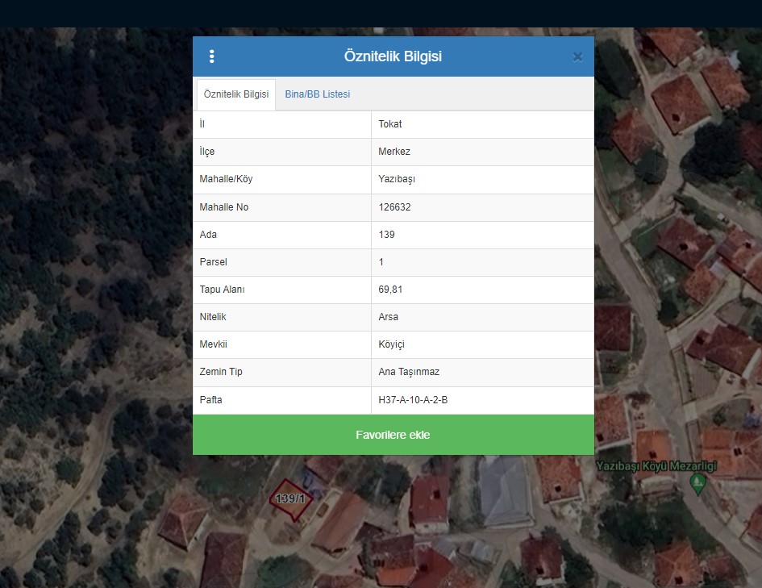Viewport: 762px width, 588px height.
Task: Select the Tapu Alanı value 69,81
Action: tap(390, 290)
